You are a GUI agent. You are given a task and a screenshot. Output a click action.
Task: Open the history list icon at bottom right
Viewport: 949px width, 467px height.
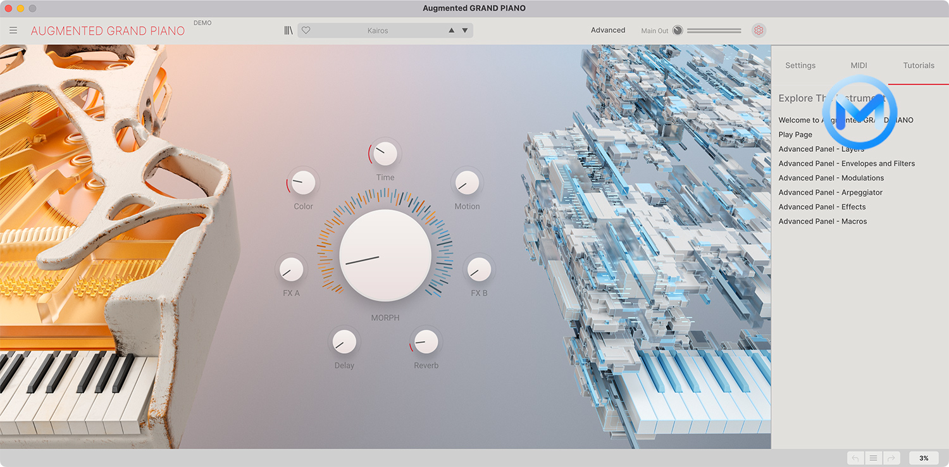[873, 458]
